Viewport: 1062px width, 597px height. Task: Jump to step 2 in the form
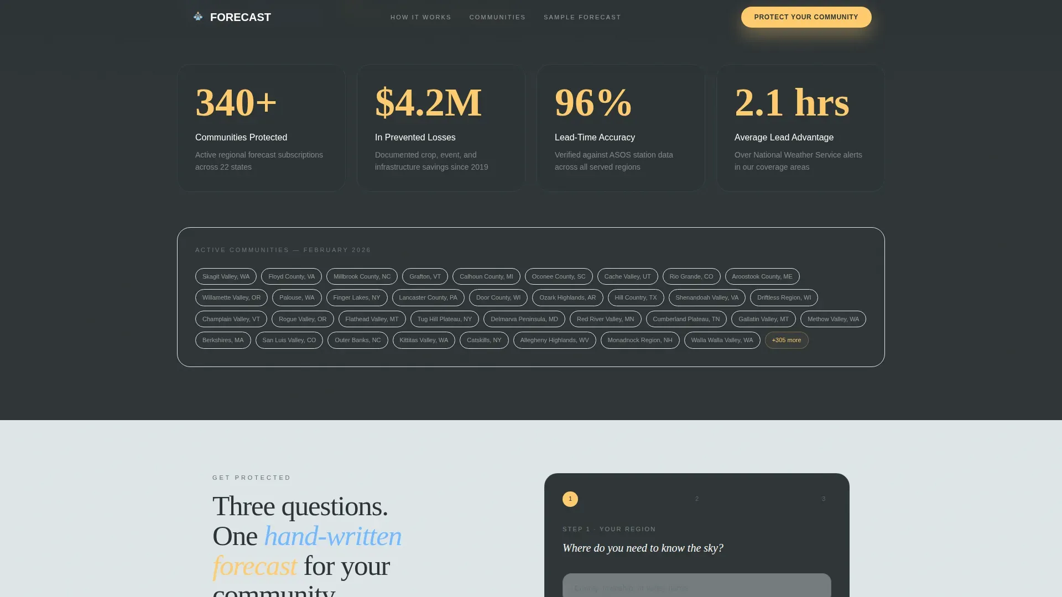697,499
